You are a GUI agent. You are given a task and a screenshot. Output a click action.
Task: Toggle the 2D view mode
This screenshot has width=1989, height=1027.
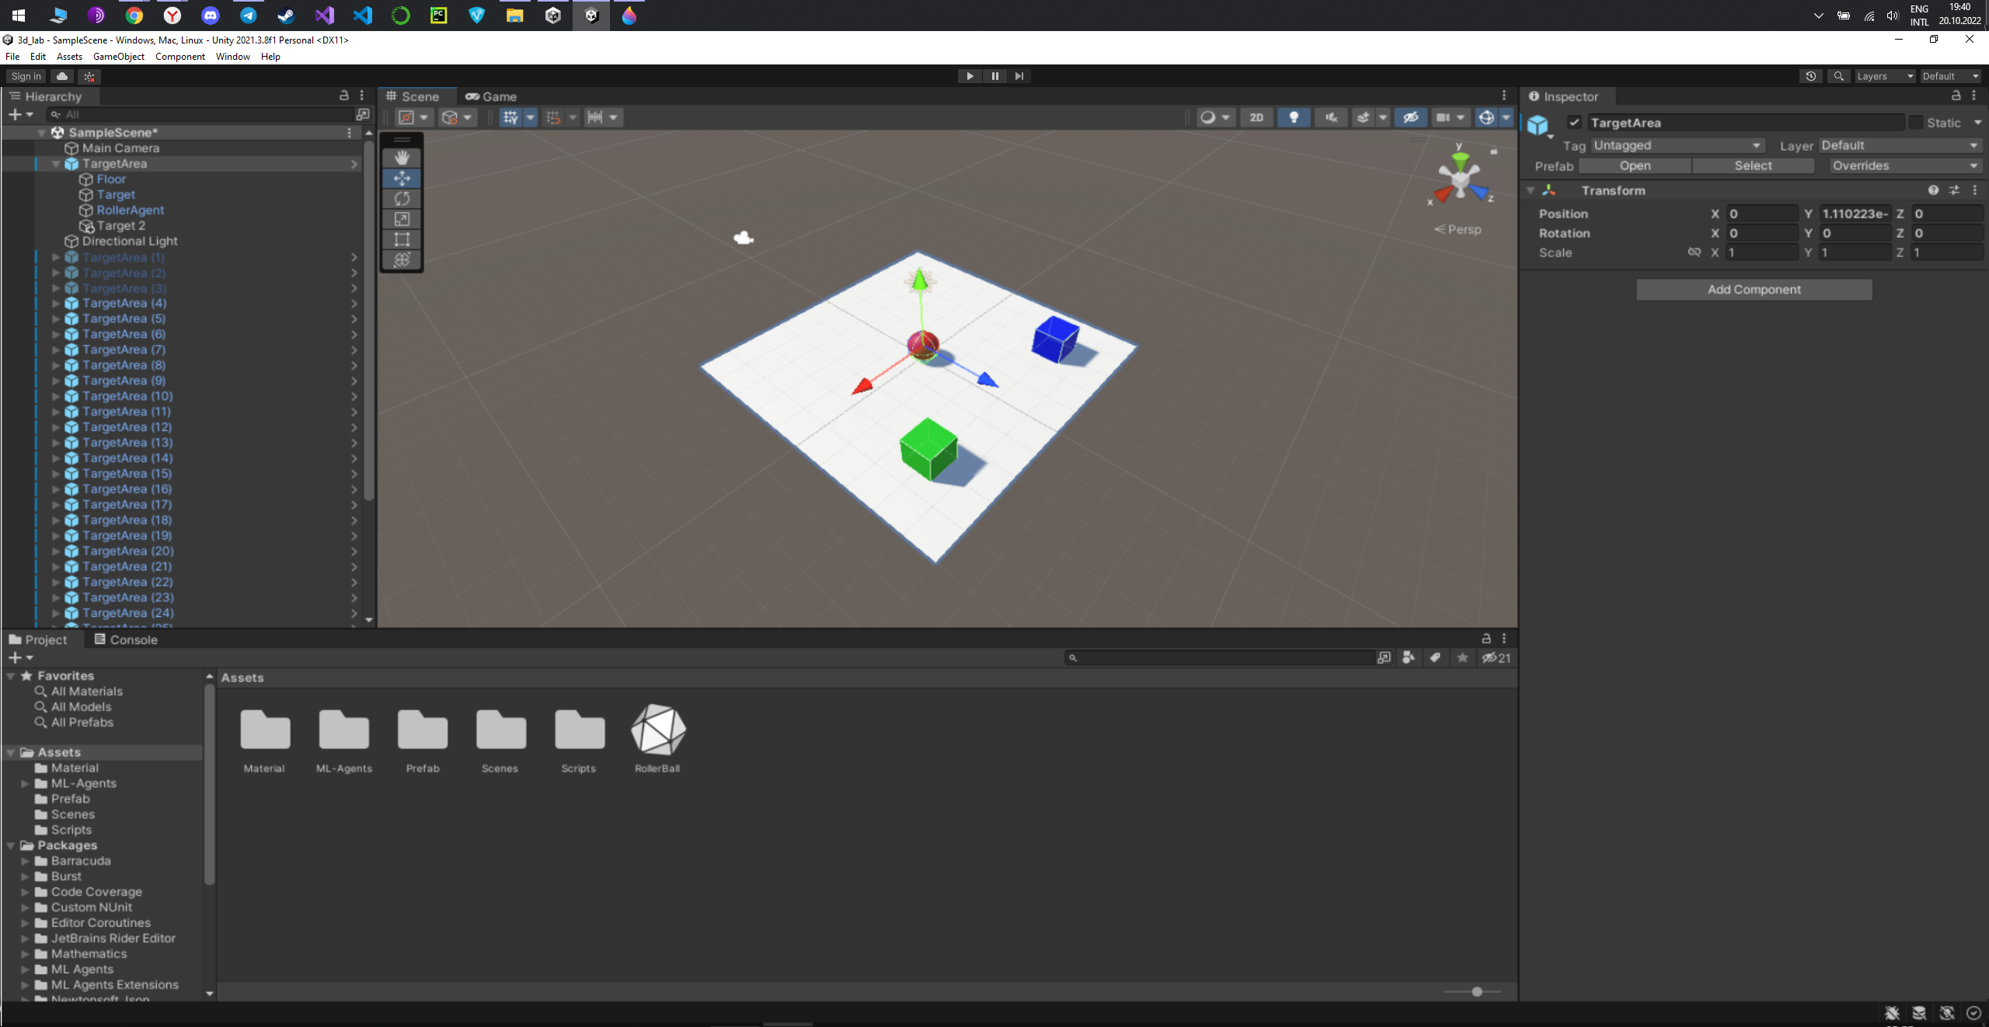(x=1256, y=117)
